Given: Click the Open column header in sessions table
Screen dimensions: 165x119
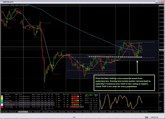Looking at the screenshot, I should [34, 94].
